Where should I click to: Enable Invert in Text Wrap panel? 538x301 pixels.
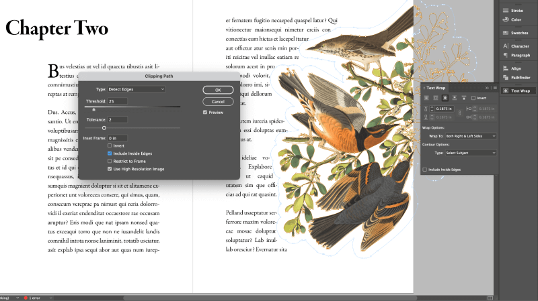pyautogui.click(x=473, y=98)
